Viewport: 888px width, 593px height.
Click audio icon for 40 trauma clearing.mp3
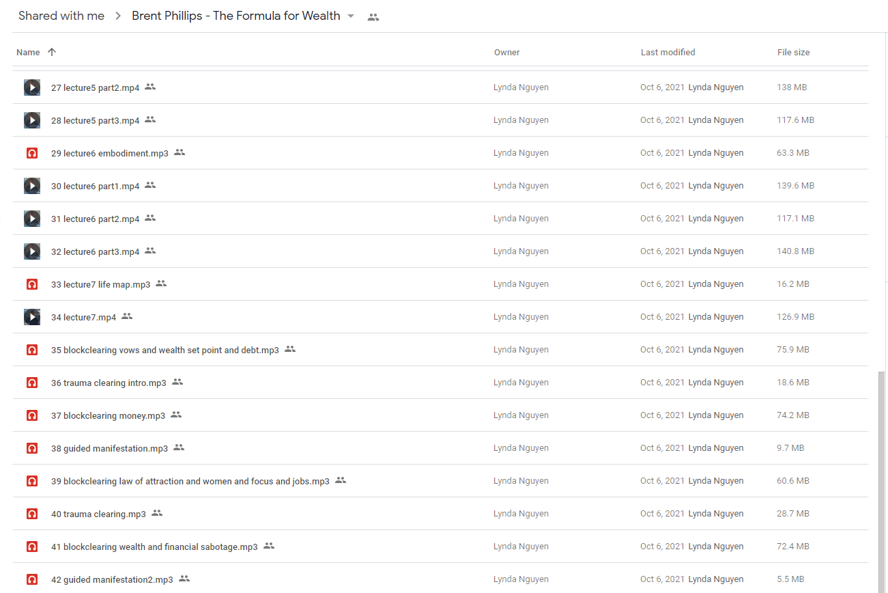click(x=32, y=514)
